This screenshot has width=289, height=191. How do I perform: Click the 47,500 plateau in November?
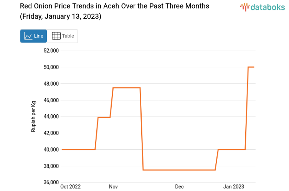126,88
